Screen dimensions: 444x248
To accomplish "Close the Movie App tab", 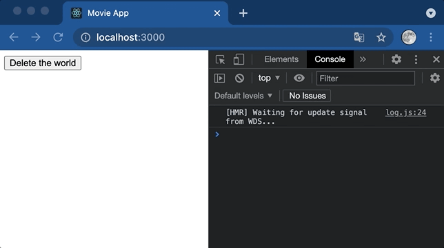I will 217,13.
